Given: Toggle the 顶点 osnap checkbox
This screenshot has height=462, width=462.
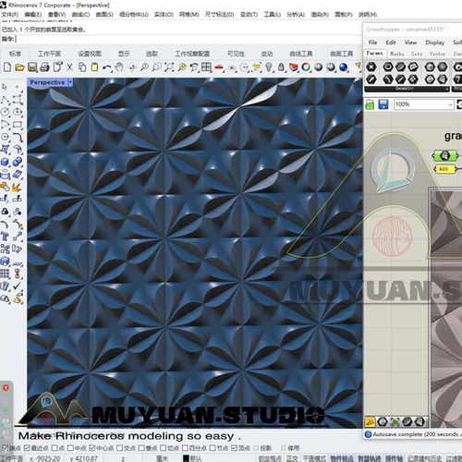Looking at the screenshot, I should 235,448.
